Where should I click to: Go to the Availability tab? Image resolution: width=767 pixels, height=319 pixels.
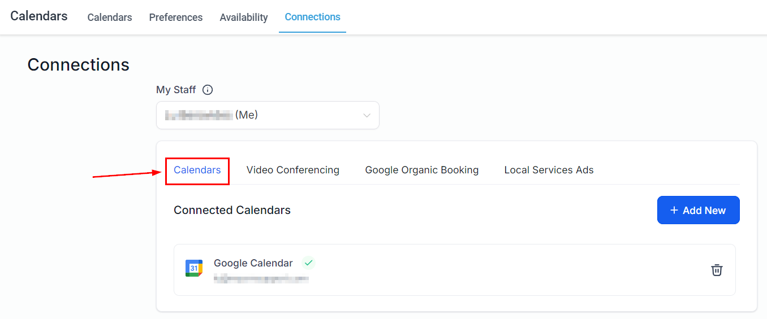point(244,18)
